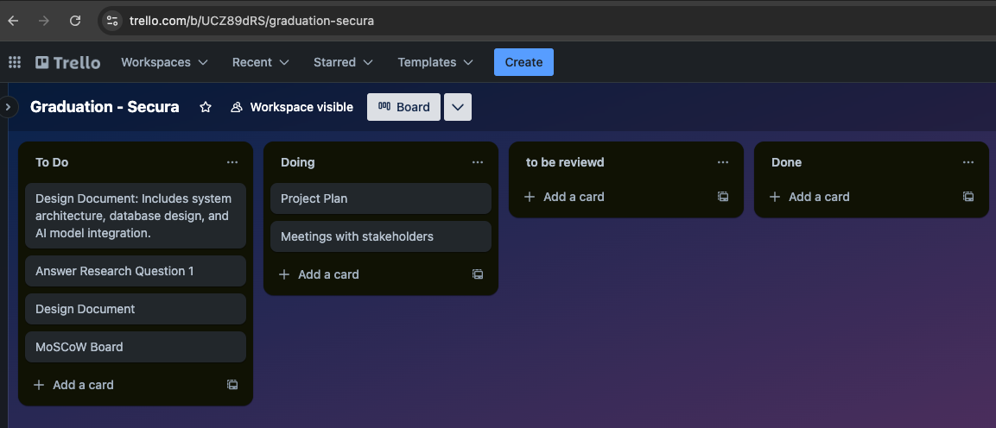The height and width of the screenshot is (428, 996).
Task: Open the MoSCoW Board card
Action: click(136, 347)
